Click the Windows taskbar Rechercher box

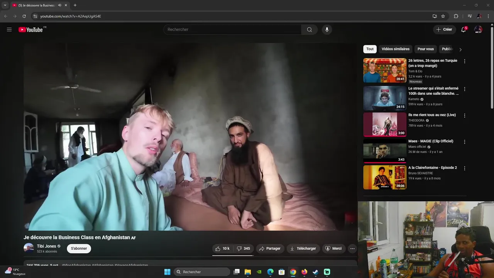pos(202,272)
